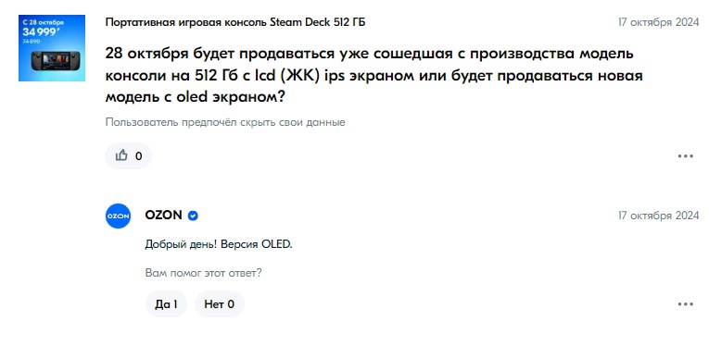Click the Steam Deck console picture in the thumbnail
Viewport: 709px width, 346px height.
coord(52,61)
